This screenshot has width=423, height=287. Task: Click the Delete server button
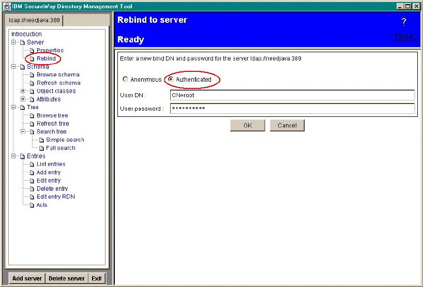click(67, 278)
